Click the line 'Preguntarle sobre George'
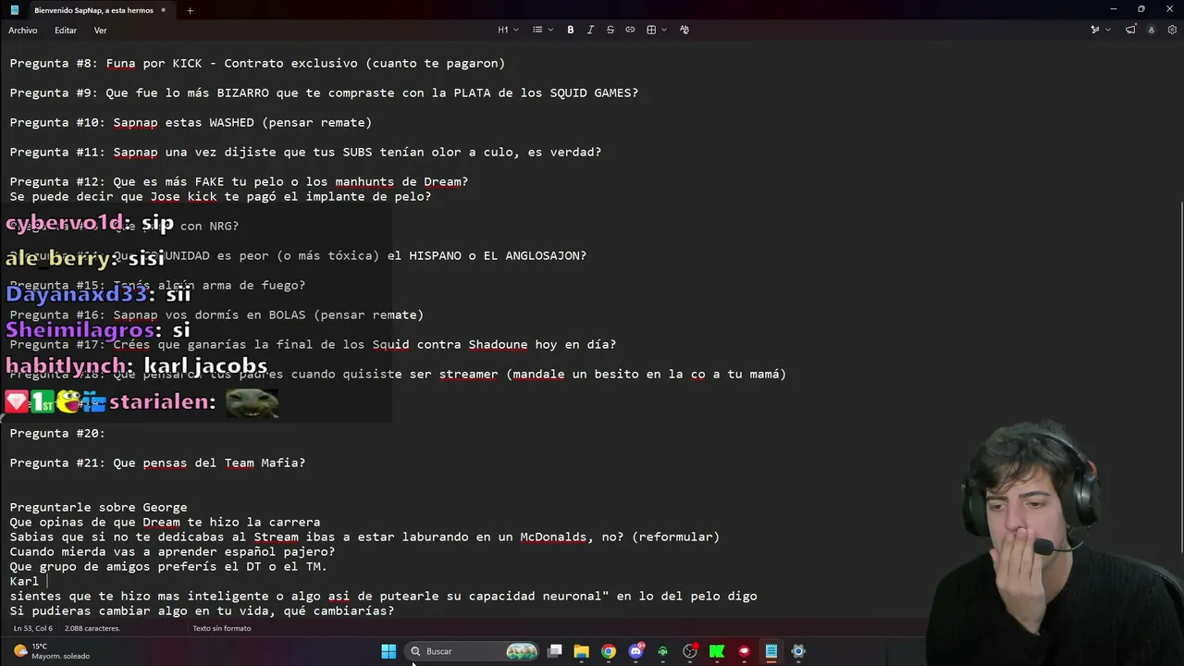Image resolution: width=1184 pixels, height=666 pixels. click(x=98, y=508)
